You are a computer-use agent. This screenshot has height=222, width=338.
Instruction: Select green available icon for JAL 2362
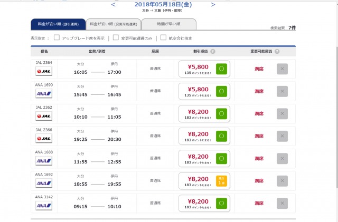tap(221, 114)
